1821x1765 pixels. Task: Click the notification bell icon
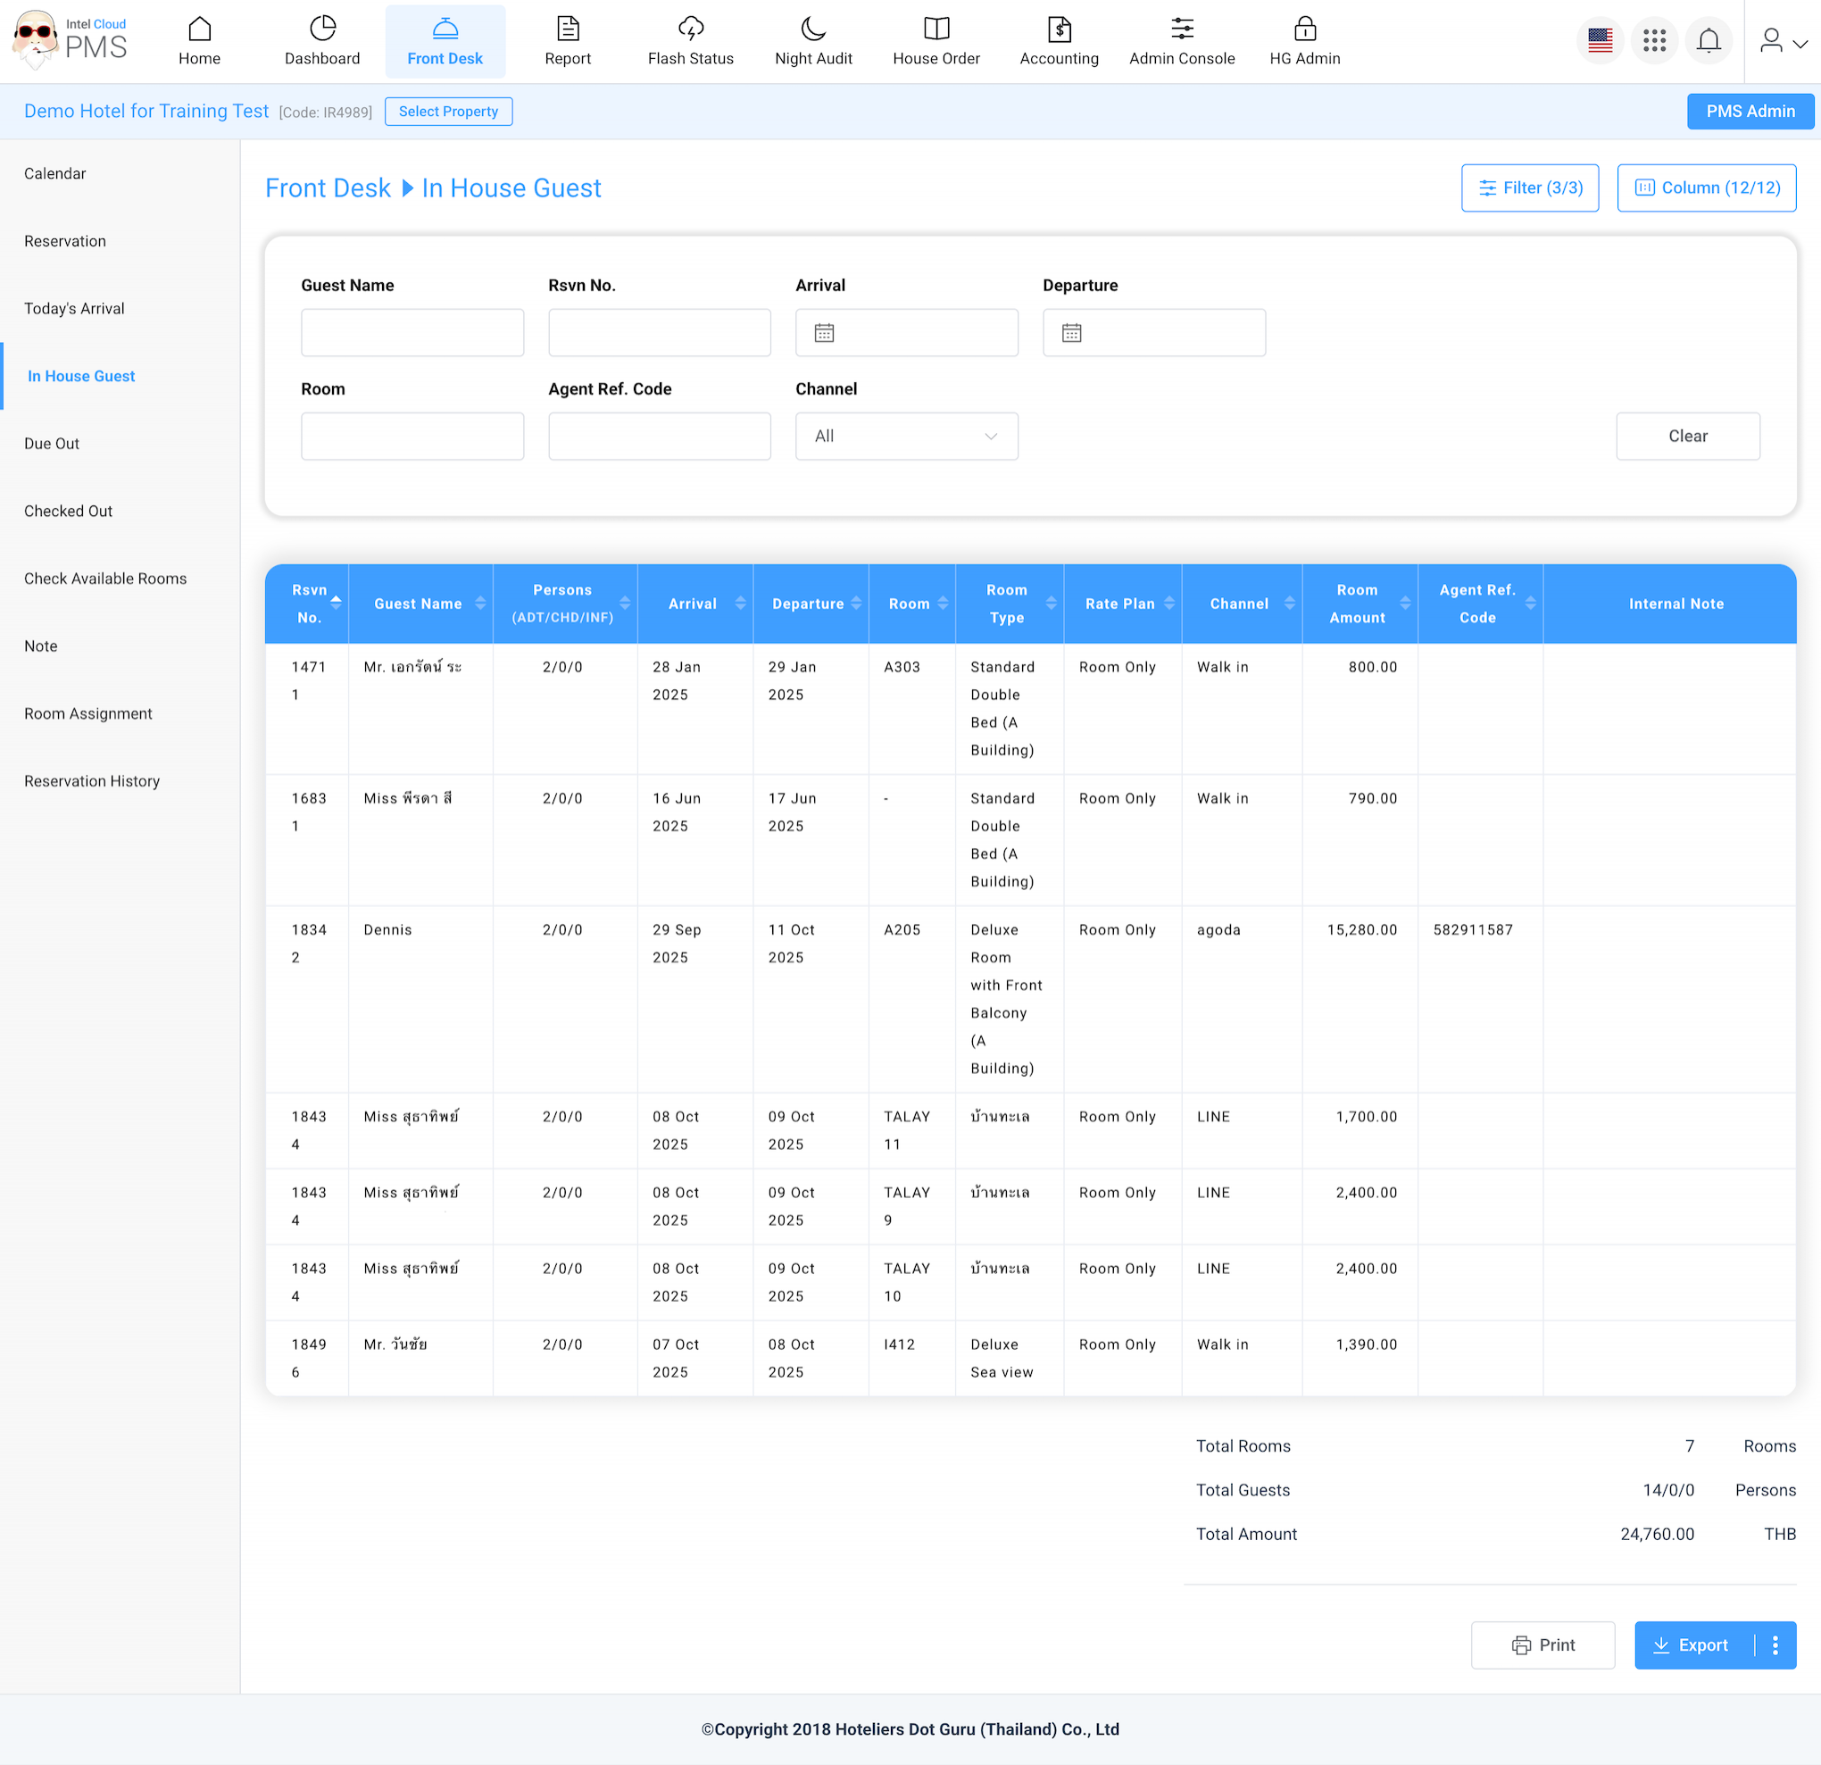coord(1708,41)
